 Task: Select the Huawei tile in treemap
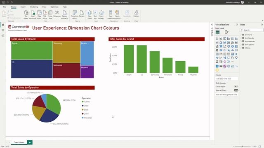87,72
